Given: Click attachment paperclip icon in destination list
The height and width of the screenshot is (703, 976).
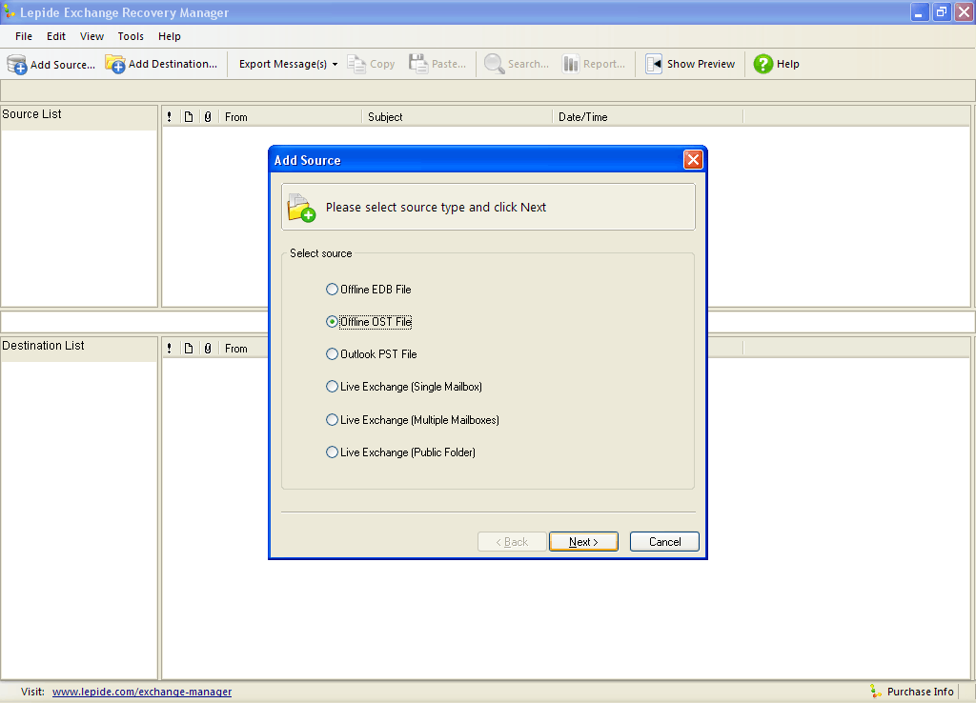Looking at the screenshot, I should (x=208, y=349).
